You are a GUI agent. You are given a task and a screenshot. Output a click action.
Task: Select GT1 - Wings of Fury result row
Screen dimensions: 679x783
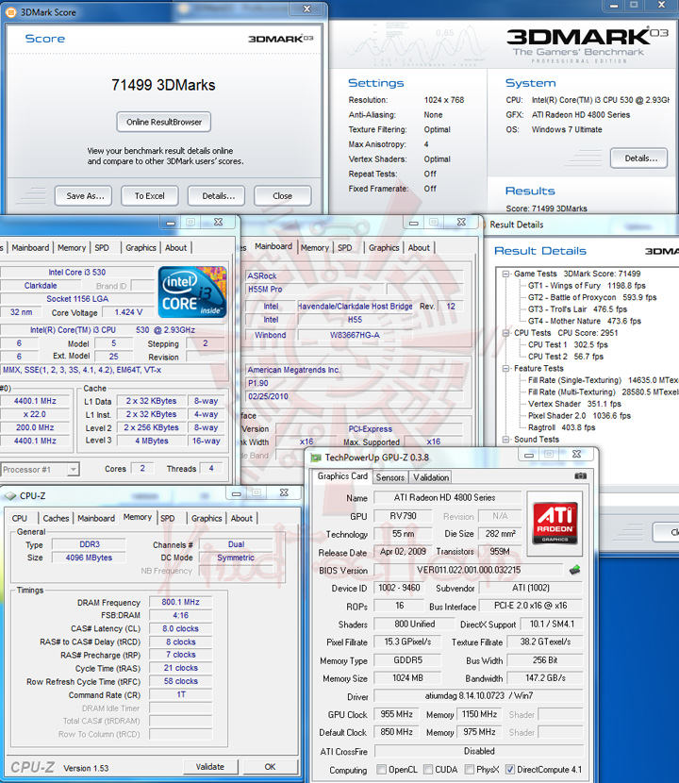pos(587,286)
